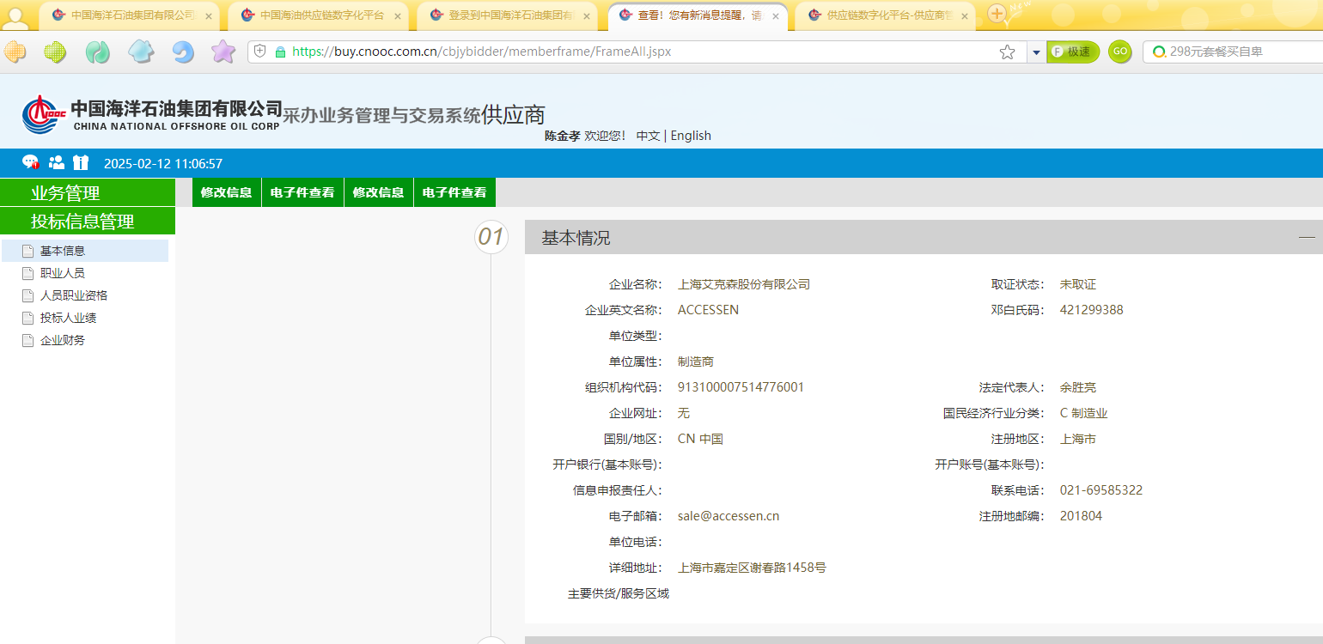
Task: Switch language to English
Action: [x=691, y=136]
